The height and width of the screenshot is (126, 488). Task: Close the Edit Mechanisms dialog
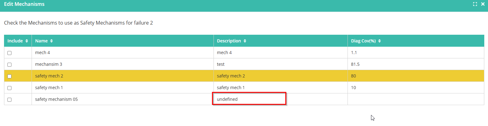[483, 4]
